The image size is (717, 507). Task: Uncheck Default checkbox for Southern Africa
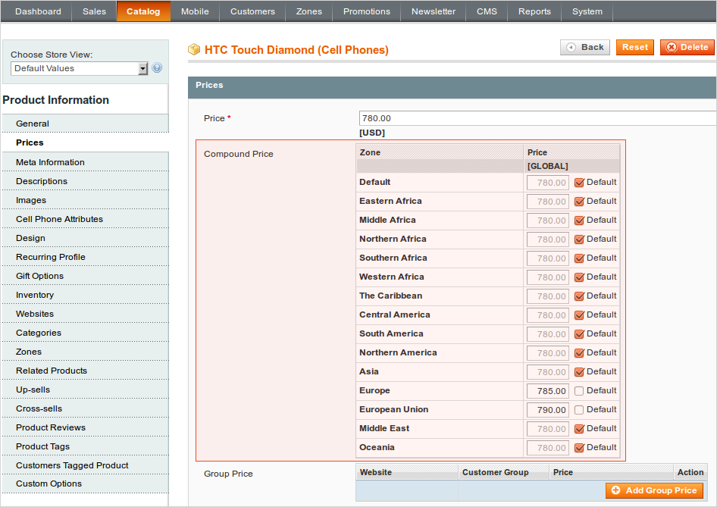579,258
